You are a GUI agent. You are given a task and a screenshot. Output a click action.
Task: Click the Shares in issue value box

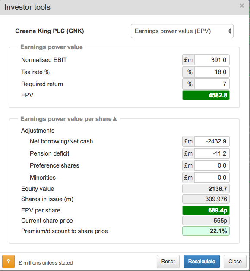click(206, 199)
